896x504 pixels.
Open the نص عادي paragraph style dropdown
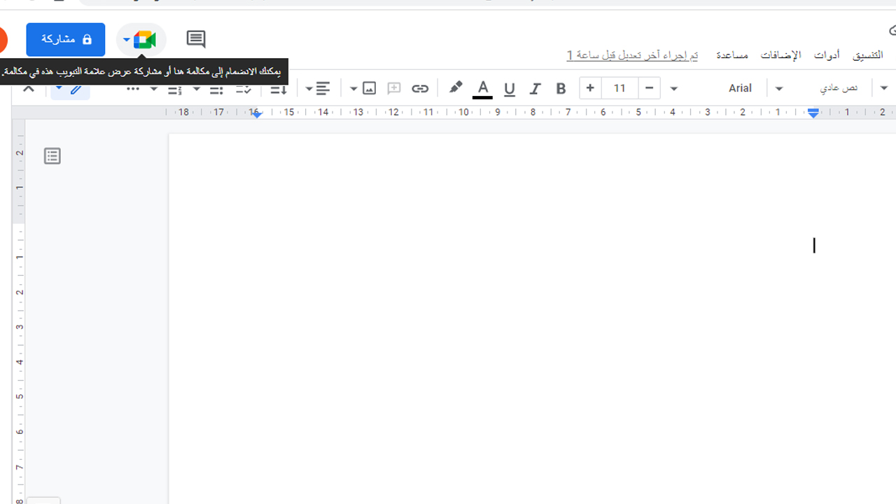point(839,88)
